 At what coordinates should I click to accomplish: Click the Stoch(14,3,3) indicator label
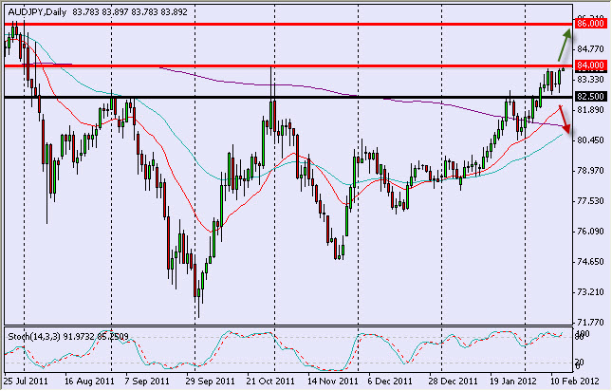pyautogui.click(x=66, y=334)
